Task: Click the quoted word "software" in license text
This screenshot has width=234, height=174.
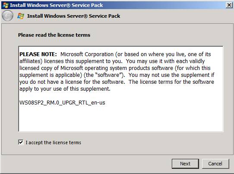Action: (108, 75)
